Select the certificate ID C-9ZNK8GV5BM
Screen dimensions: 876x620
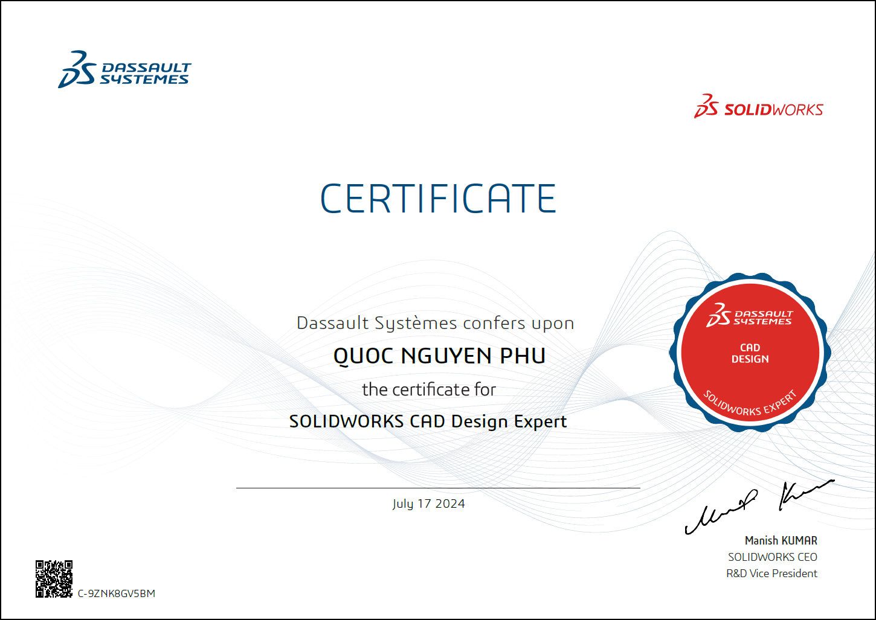pos(117,593)
